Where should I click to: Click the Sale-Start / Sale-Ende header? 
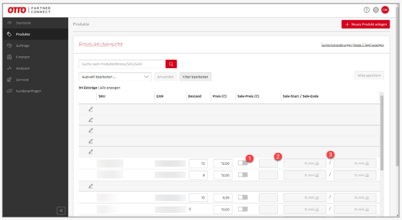(x=301, y=97)
